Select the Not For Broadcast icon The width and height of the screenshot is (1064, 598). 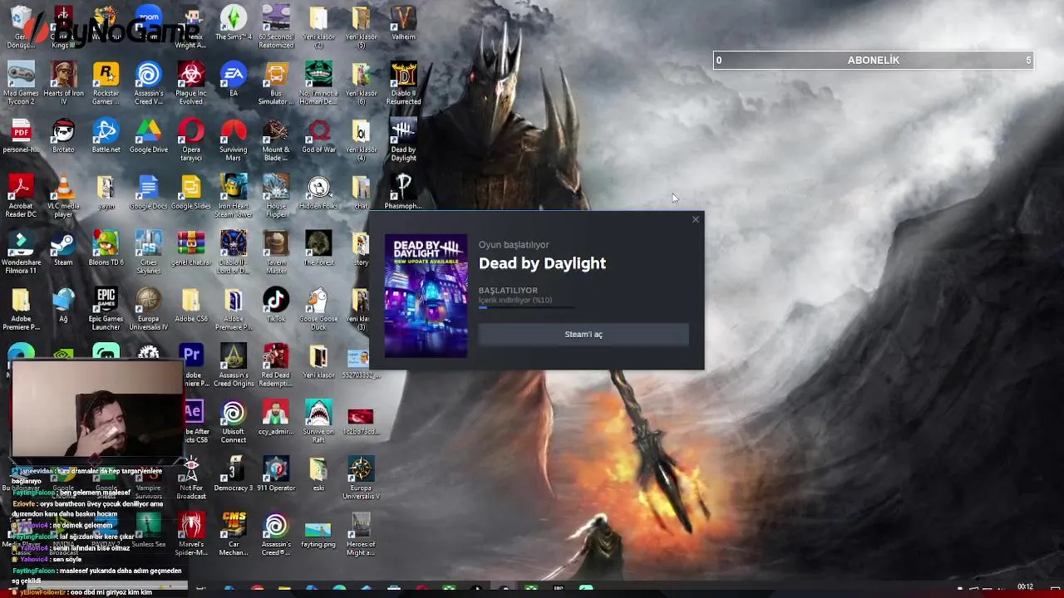coord(191,479)
